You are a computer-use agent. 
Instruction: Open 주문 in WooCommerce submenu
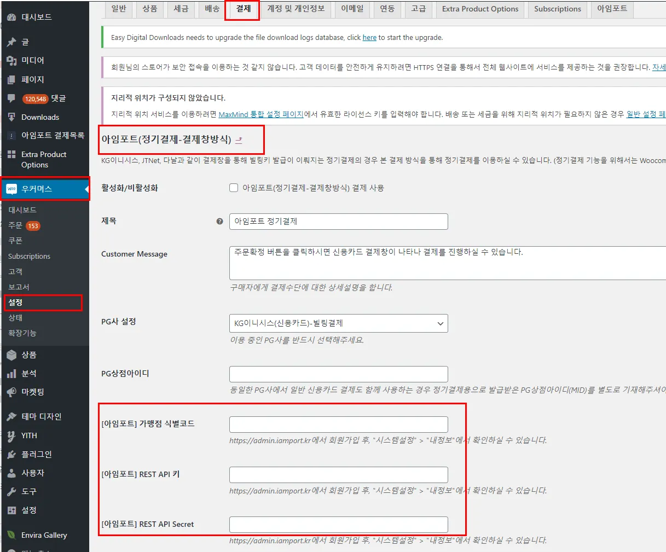pyautogui.click(x=15, y=225)
